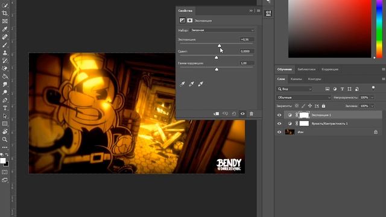Image resolution: width=386 pixels, height=217 pixels.
Task: Open the blend mode dropdown Обычные
Action: pyautogui.click(x=303, y=98)
